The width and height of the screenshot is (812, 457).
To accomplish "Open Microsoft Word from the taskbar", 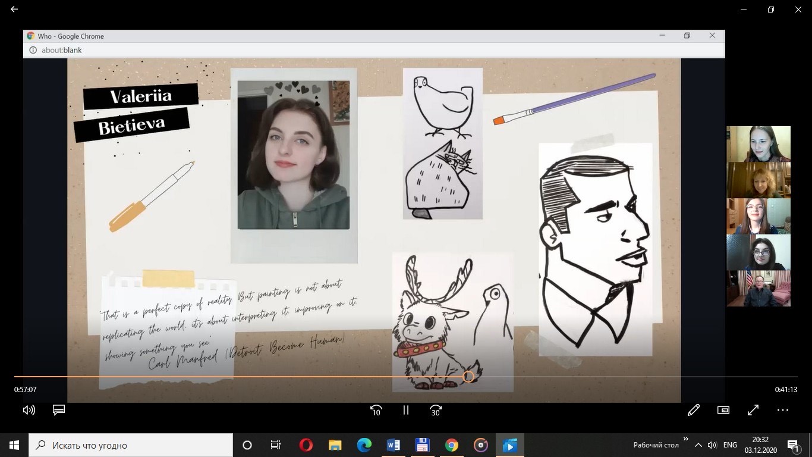I will pos(394,445).
